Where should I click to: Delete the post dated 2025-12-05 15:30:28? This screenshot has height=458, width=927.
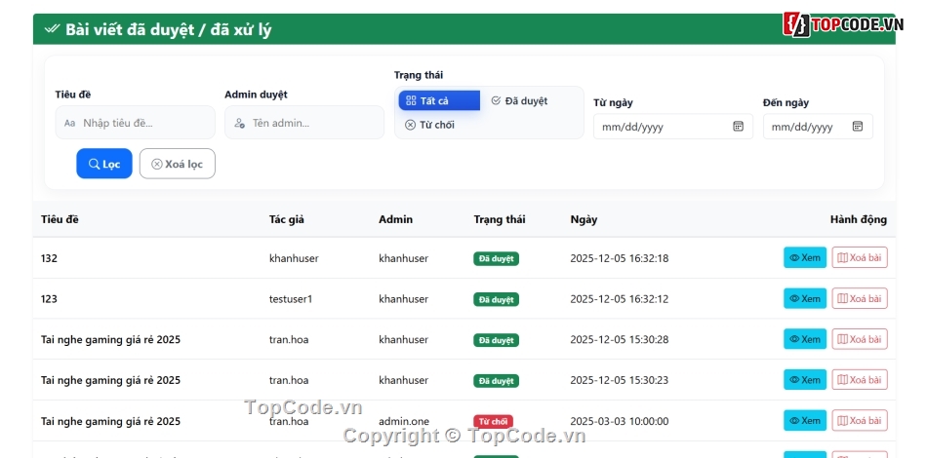click(860, 339)
